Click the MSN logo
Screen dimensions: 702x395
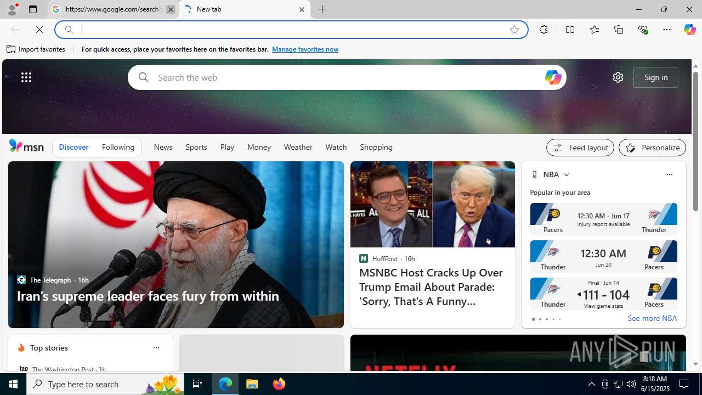(x=26, y=146)
